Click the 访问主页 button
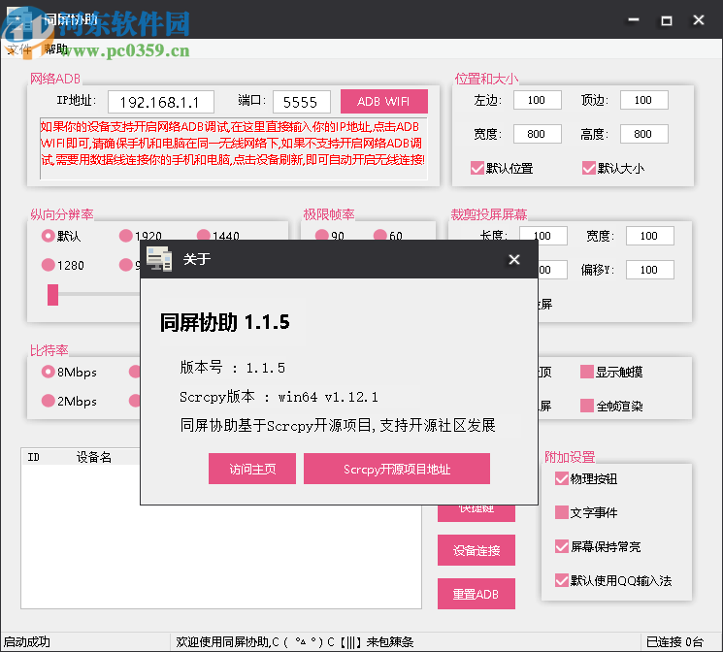This screenshot has height=652, width=723. (x=252, y=469)
